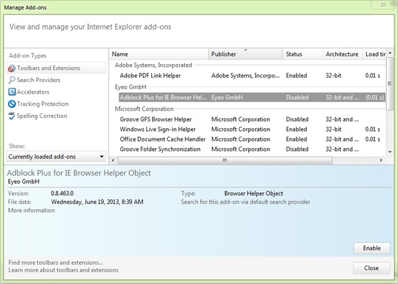398x284 pixels.
Task: Open More information link
Action: tap(31, 210)
